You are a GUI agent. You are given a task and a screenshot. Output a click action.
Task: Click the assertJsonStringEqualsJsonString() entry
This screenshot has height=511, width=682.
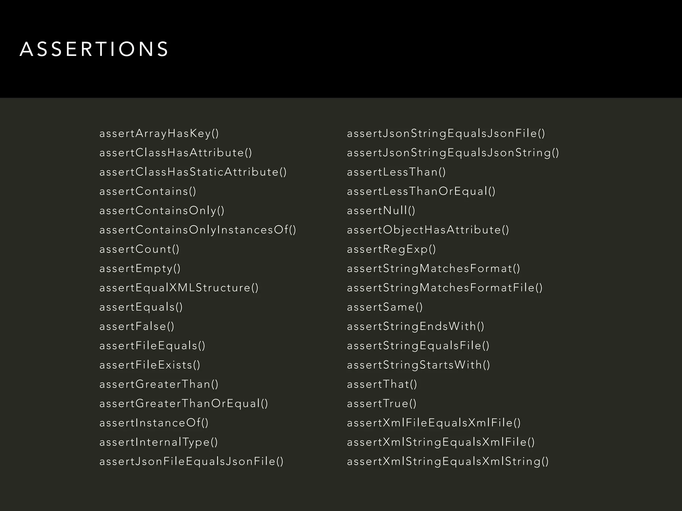click(453, 153)
